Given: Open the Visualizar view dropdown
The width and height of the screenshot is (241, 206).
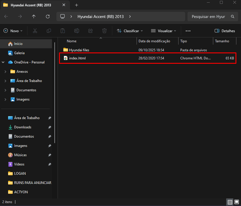Looking at the screenshot, I should 163,31.
